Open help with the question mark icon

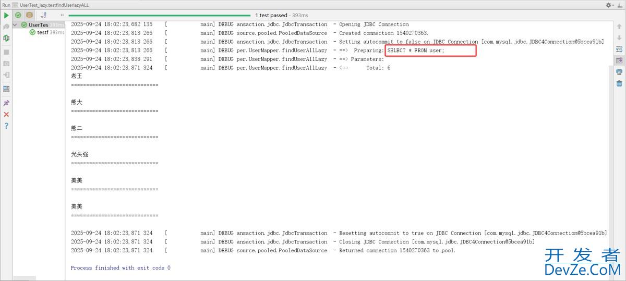6,126
